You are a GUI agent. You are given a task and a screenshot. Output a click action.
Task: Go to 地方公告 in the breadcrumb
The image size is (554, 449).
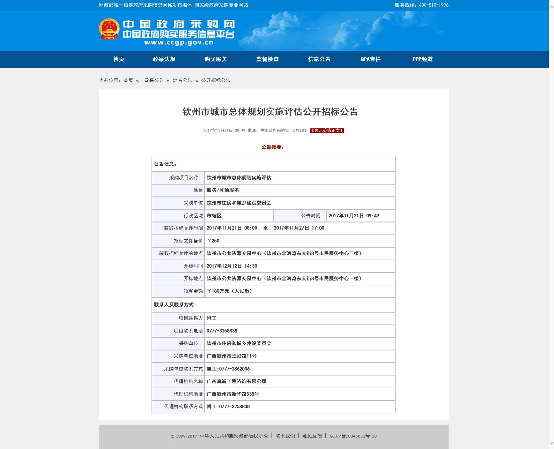pos(183,80)
